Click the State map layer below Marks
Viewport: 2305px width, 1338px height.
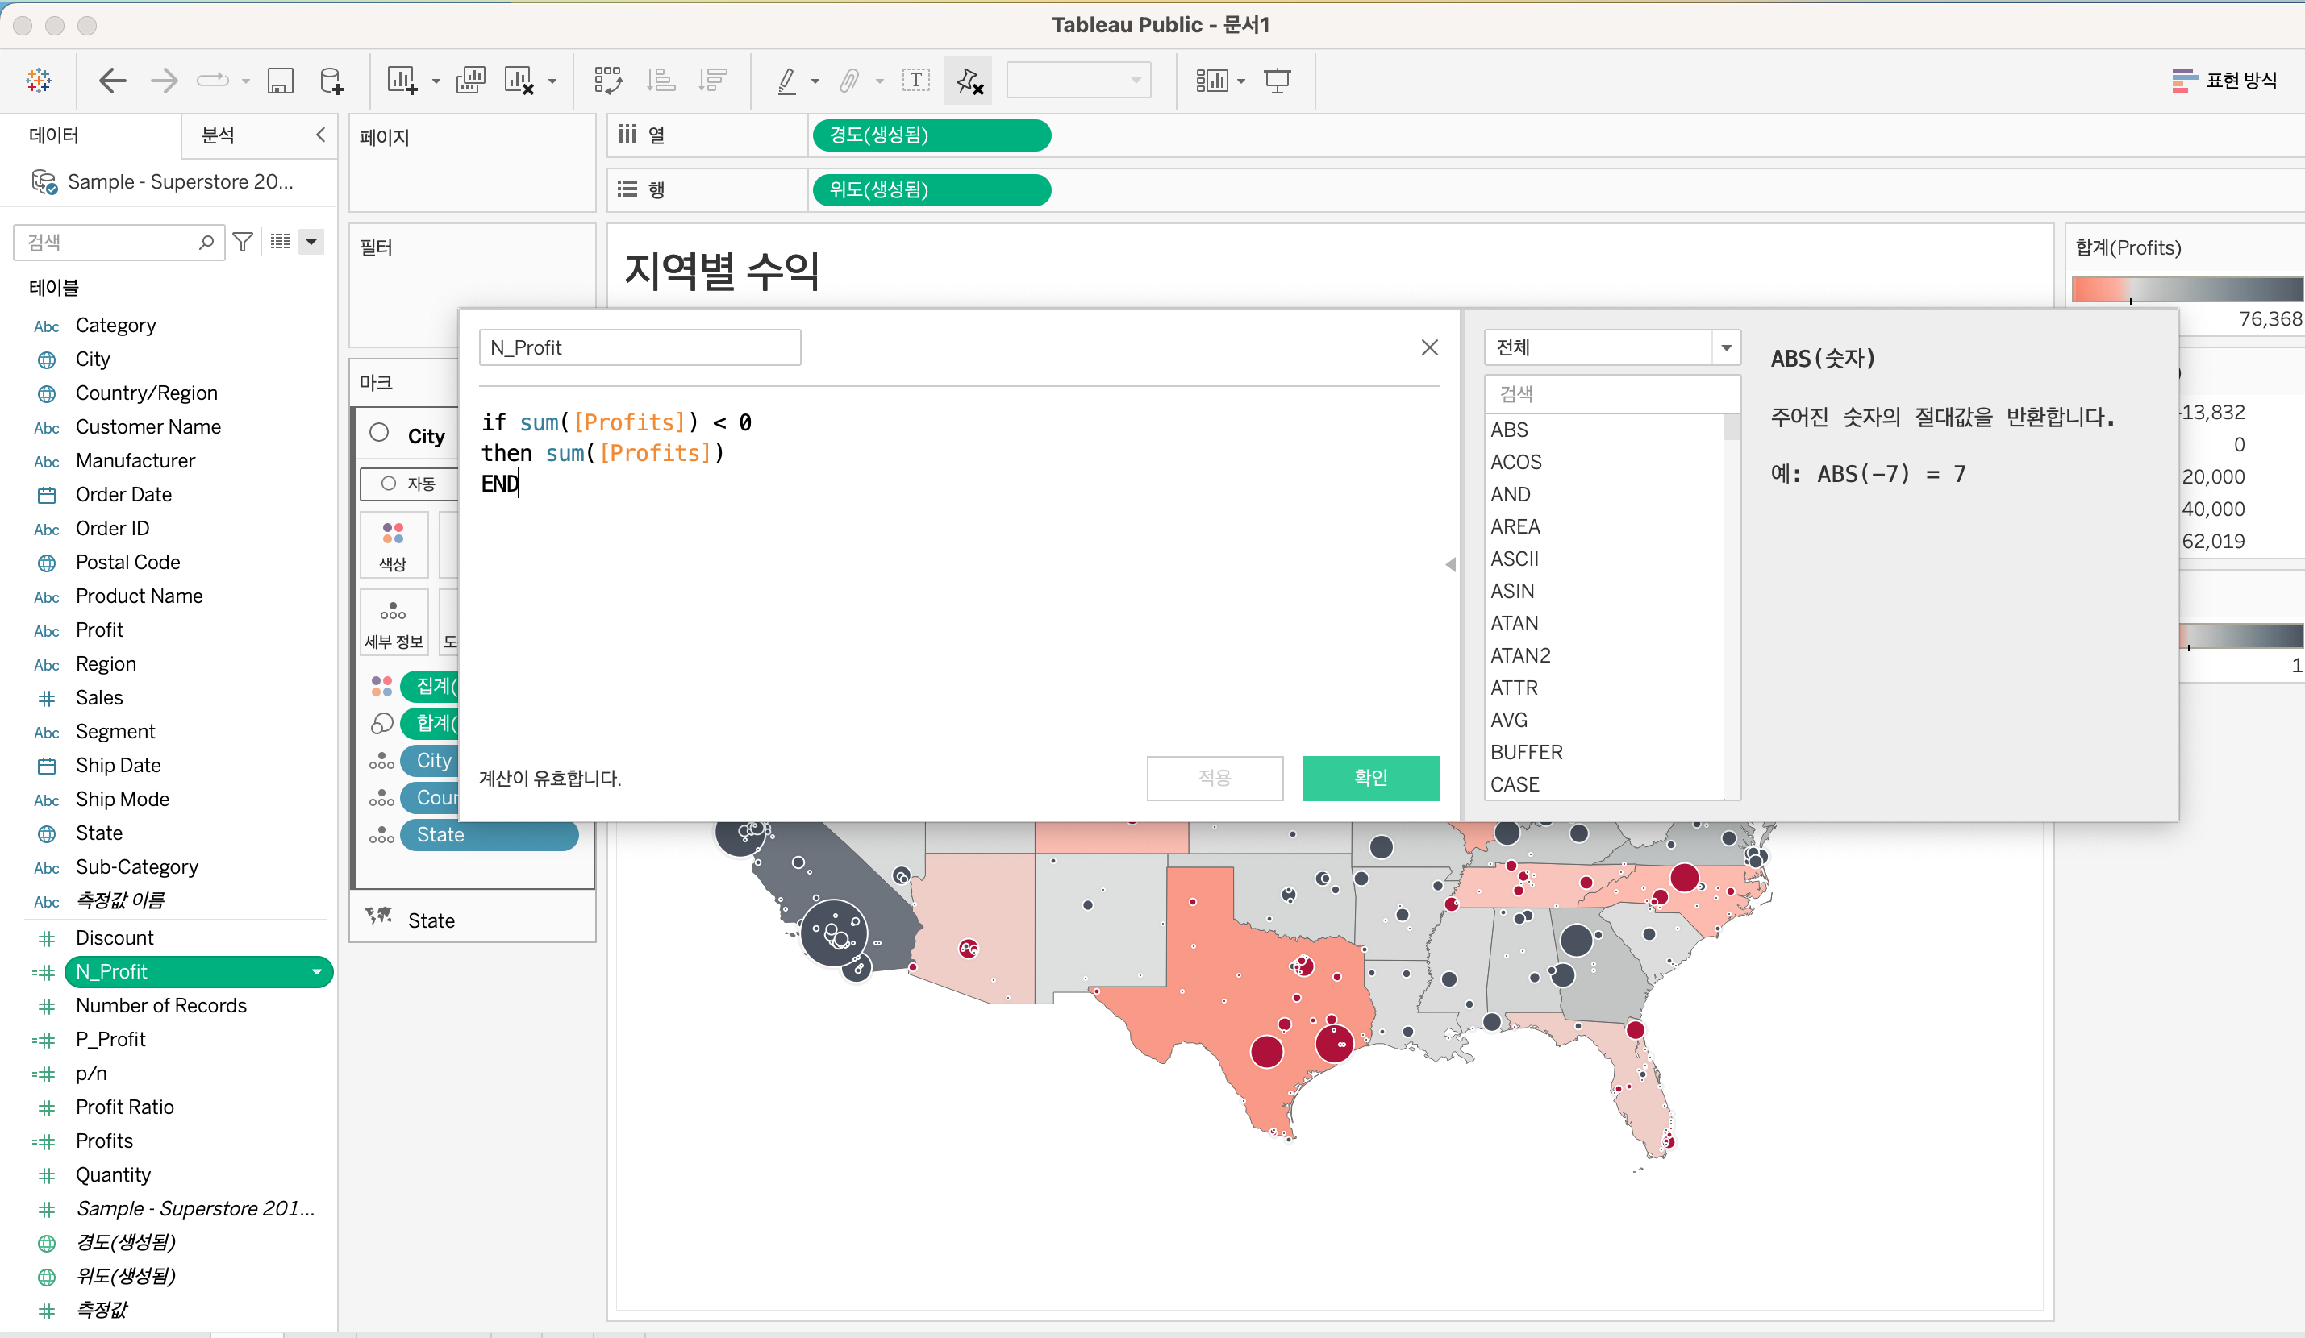pyautogui.click(x=472, y=920)
